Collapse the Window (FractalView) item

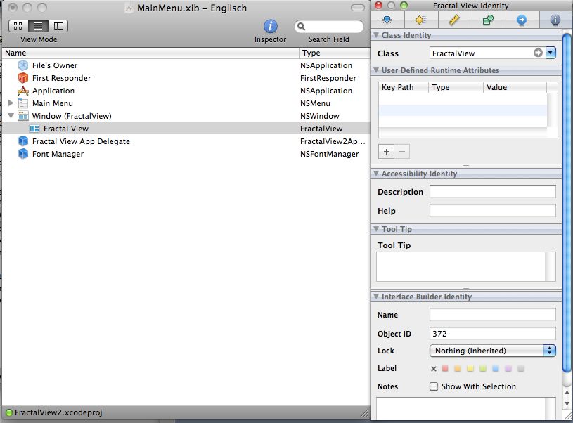[x=11, y=116]
